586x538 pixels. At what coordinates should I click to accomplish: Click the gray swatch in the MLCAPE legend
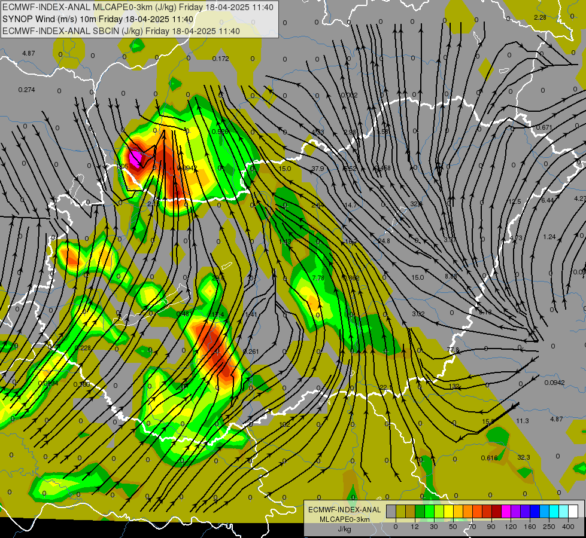[391, 511]
